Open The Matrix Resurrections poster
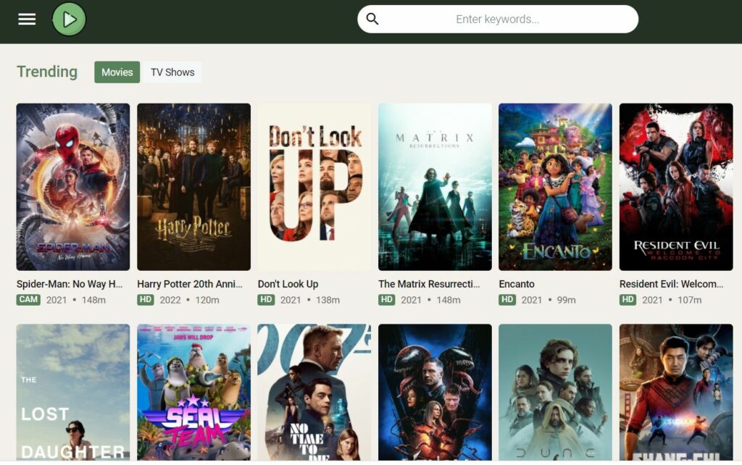742x465 pixels. coord(435,187)
